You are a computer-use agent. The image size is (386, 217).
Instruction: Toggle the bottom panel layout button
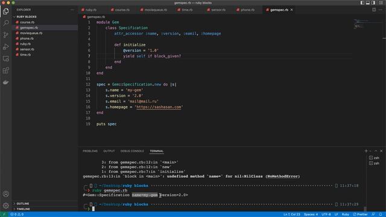click(368, 2)
